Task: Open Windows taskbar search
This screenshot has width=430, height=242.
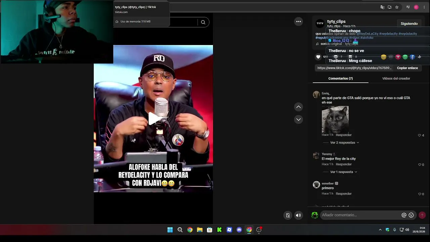Action: [x=180, y=230]
